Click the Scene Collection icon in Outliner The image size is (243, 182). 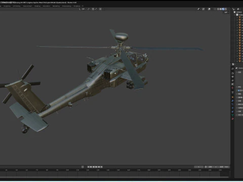click(x=234, y=12)
